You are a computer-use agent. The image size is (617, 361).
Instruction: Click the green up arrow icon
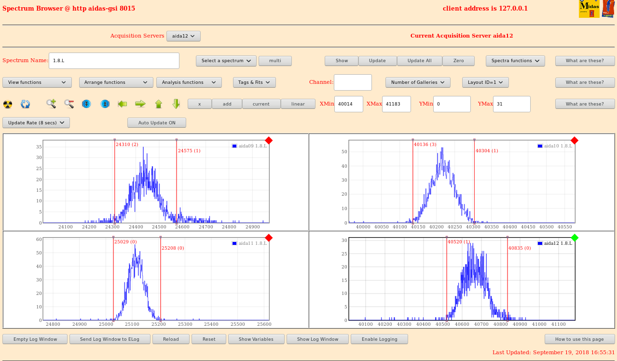click(x=159, y=104)
